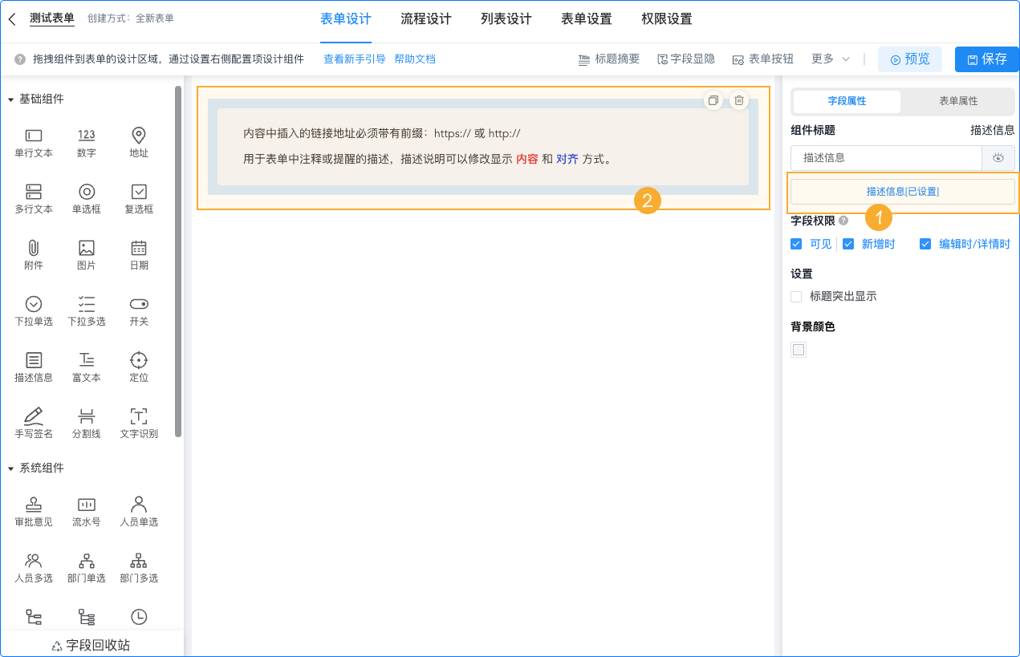Add the 下拉单选 dropdown component
Viewport: 1020px width, 657px height.
coord(33,310)
